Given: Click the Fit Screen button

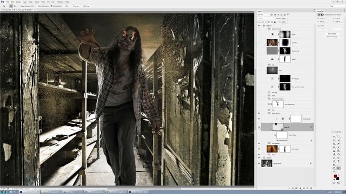Looking at the screenshot, I should coord(76,6).
